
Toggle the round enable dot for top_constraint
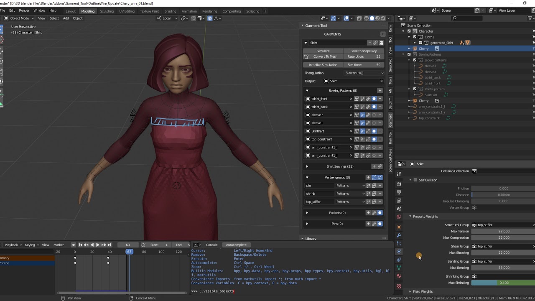point(374,139)
